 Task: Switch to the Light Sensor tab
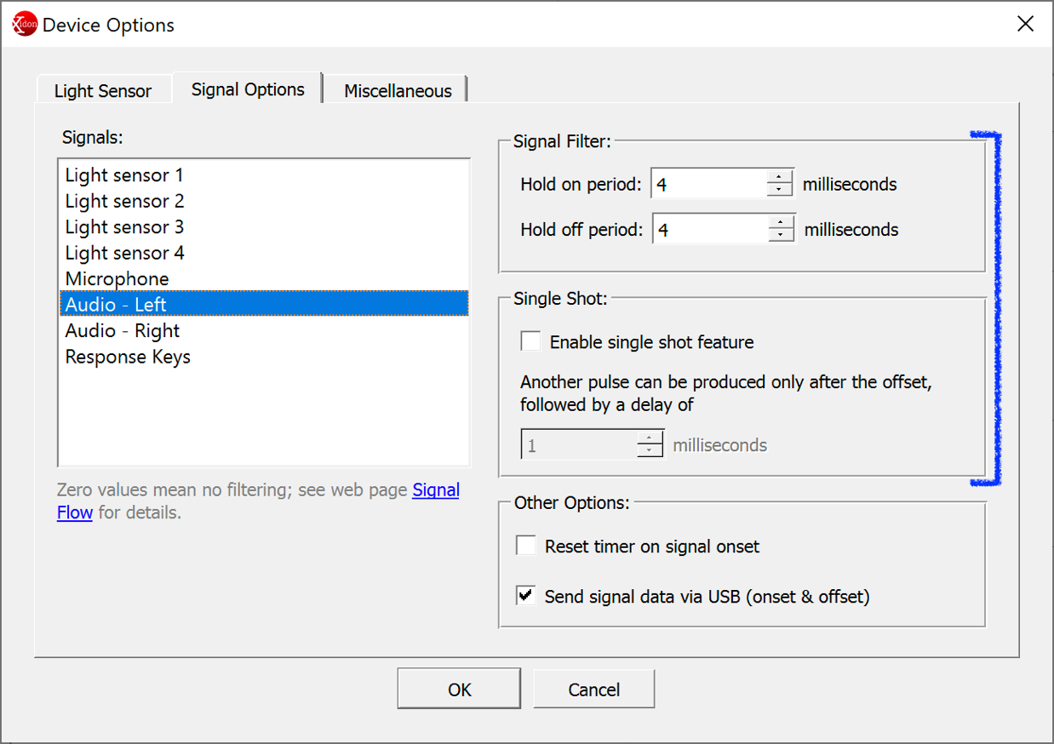[102, 91]
